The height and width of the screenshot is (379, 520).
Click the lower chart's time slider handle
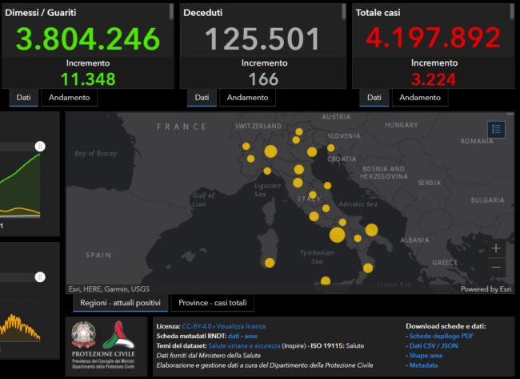40,277
